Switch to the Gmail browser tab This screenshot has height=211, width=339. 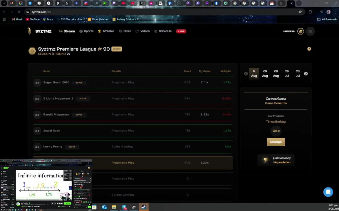click(x=11, y=3)
